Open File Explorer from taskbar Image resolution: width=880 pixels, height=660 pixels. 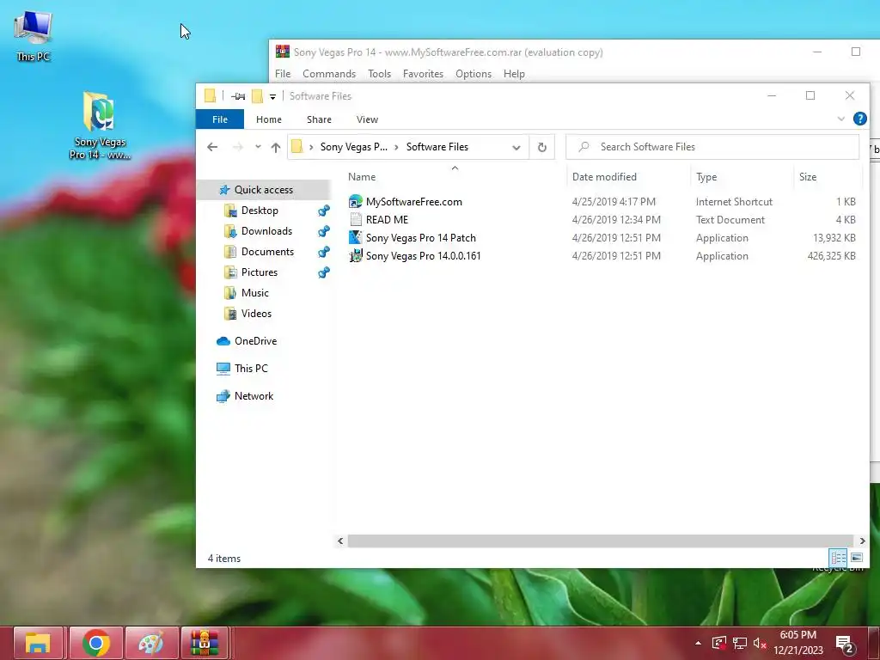coord(38,643)
